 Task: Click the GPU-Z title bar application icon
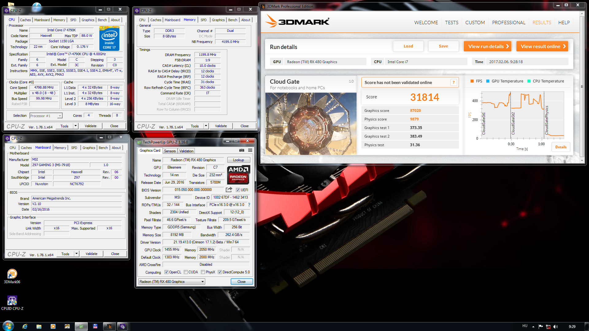(139, 142)
